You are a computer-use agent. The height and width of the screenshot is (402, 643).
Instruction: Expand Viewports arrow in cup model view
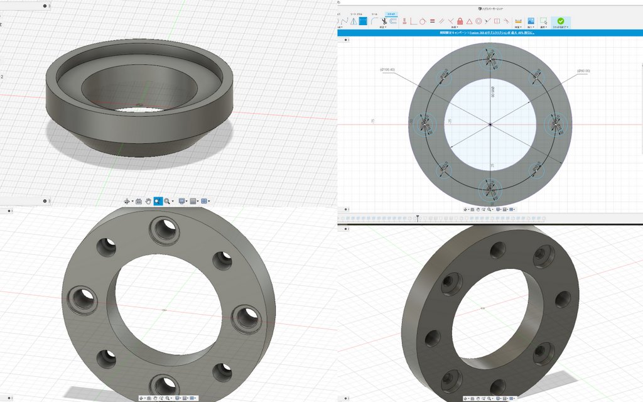209,201
